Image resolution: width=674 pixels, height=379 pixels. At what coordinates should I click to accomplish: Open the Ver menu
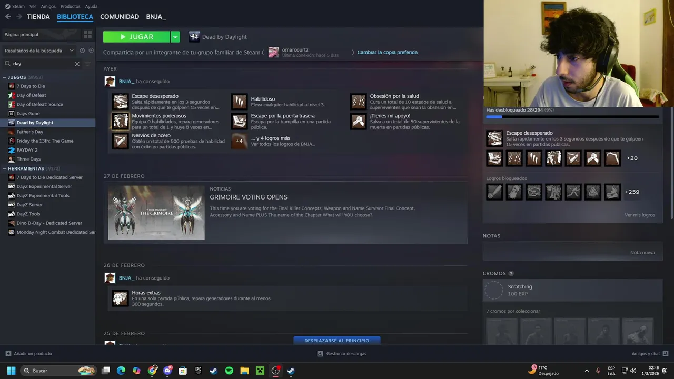[33, 6]
